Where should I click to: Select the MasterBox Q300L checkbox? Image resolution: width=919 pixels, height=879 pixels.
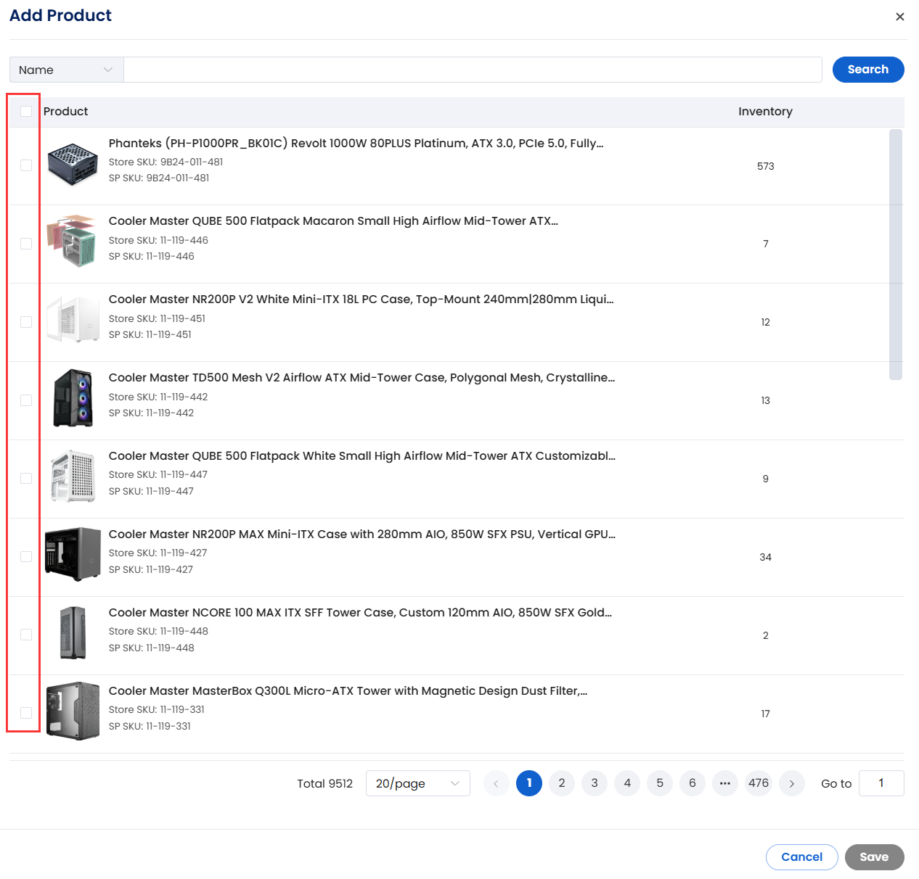click(x=26, y=713)
